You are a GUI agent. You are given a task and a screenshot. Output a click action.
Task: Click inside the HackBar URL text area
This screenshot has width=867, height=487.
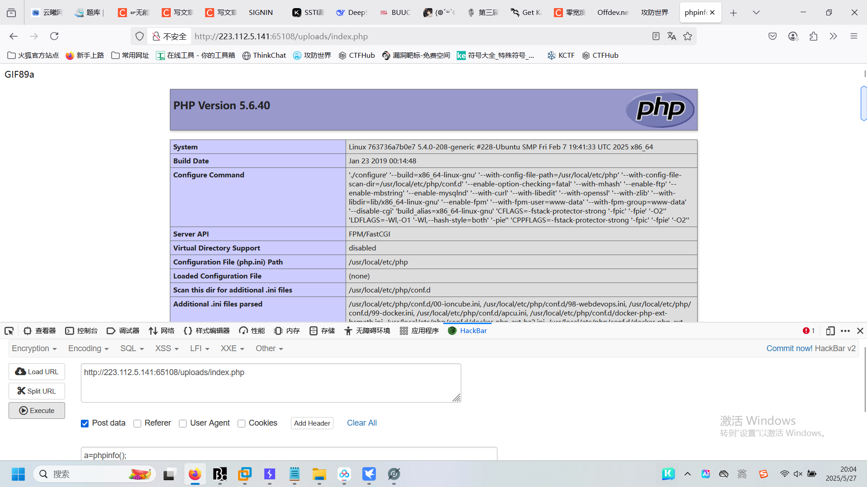[271, 383]
